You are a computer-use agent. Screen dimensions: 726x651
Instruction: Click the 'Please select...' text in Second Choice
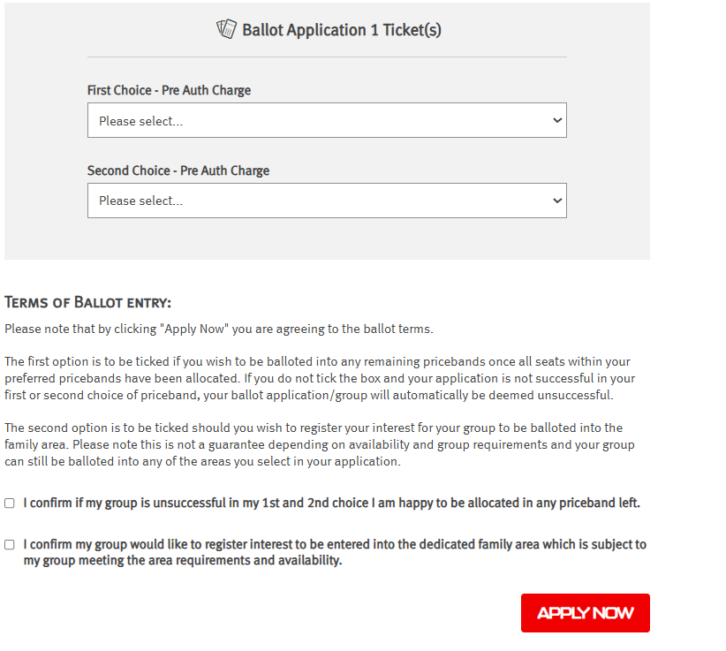(140, 201)
